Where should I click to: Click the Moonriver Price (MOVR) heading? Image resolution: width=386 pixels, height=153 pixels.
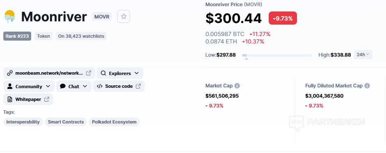pyautogui.click(x=234, y=5)
